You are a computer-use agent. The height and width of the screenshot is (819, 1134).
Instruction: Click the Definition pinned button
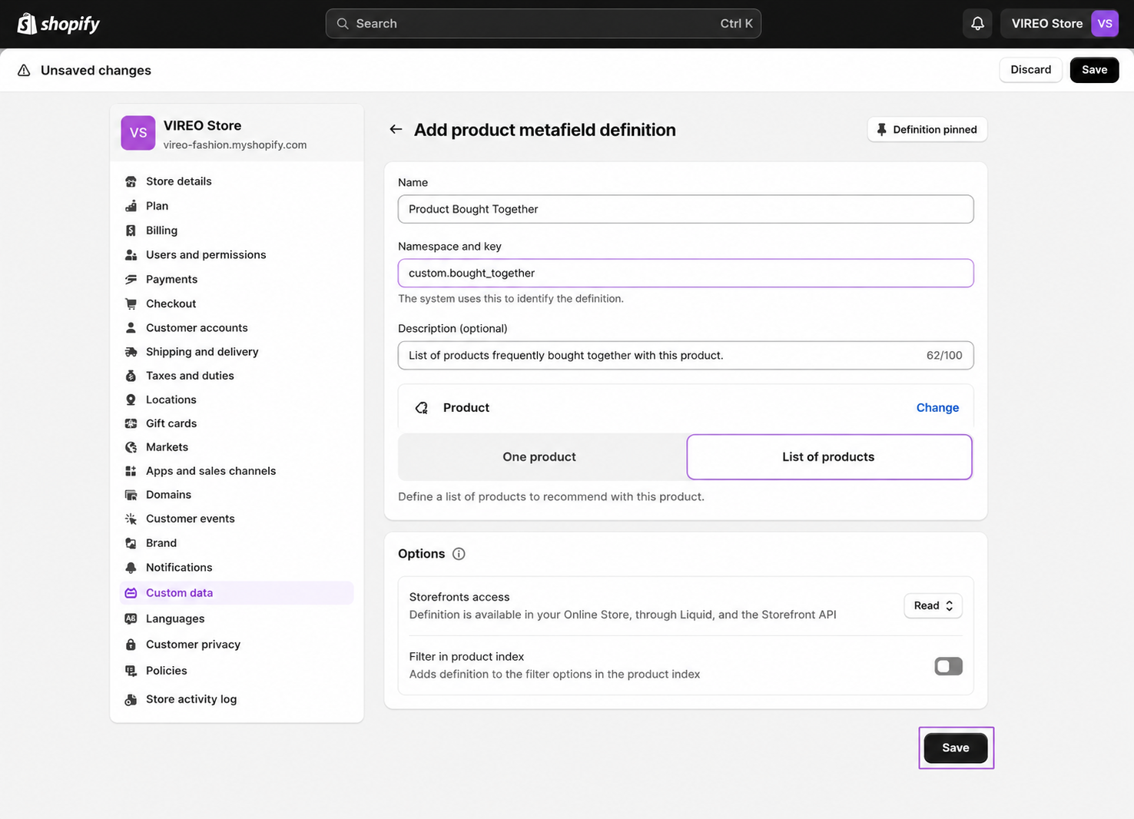click(927, 130)
